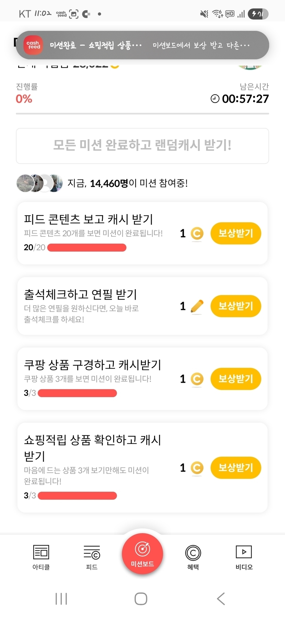Open the 피드 tab icon
Viewport: 285px width, 617px height.
[92, 553]
